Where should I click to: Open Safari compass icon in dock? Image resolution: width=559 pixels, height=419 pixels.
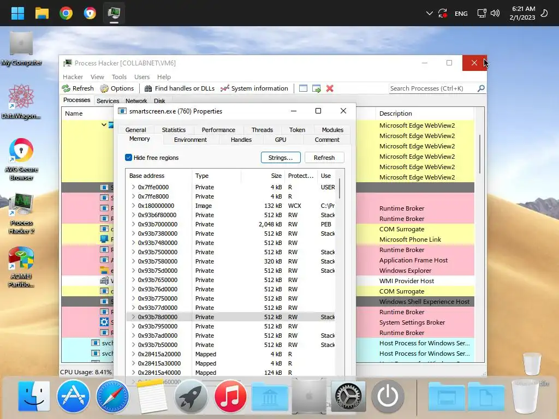(112, 396)
